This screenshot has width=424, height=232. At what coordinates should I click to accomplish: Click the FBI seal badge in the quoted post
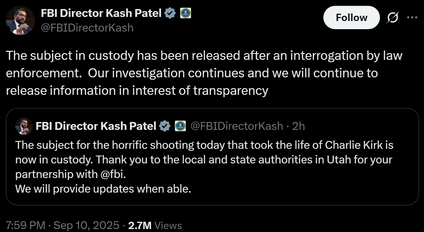click(x=180, y=126)
